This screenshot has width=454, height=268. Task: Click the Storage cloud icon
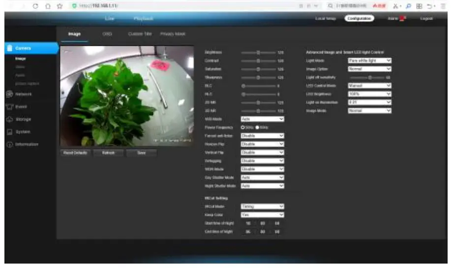[x=9, y=119]
